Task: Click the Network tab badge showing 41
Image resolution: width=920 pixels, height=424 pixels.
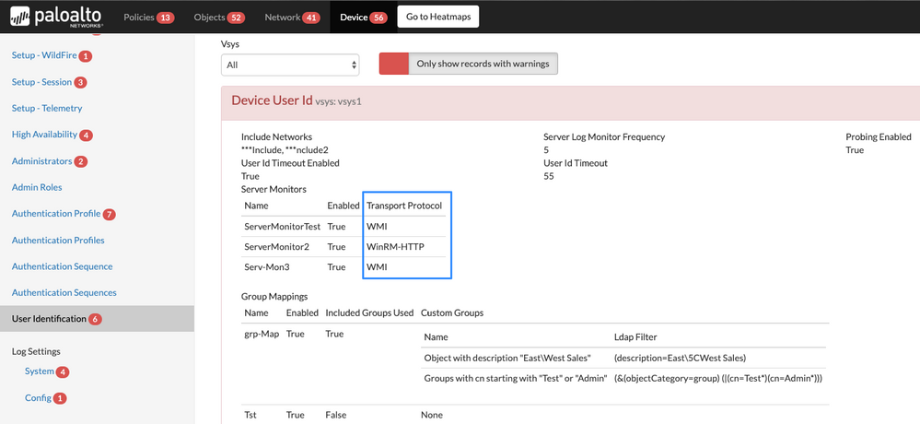Action: tap(310, 18)
